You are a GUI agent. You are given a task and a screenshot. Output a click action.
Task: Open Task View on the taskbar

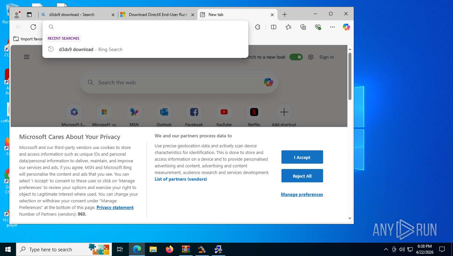pyautogui.click(x=120, y=249)
